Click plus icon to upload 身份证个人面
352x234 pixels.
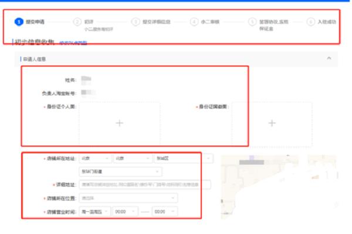pos(120,123)
